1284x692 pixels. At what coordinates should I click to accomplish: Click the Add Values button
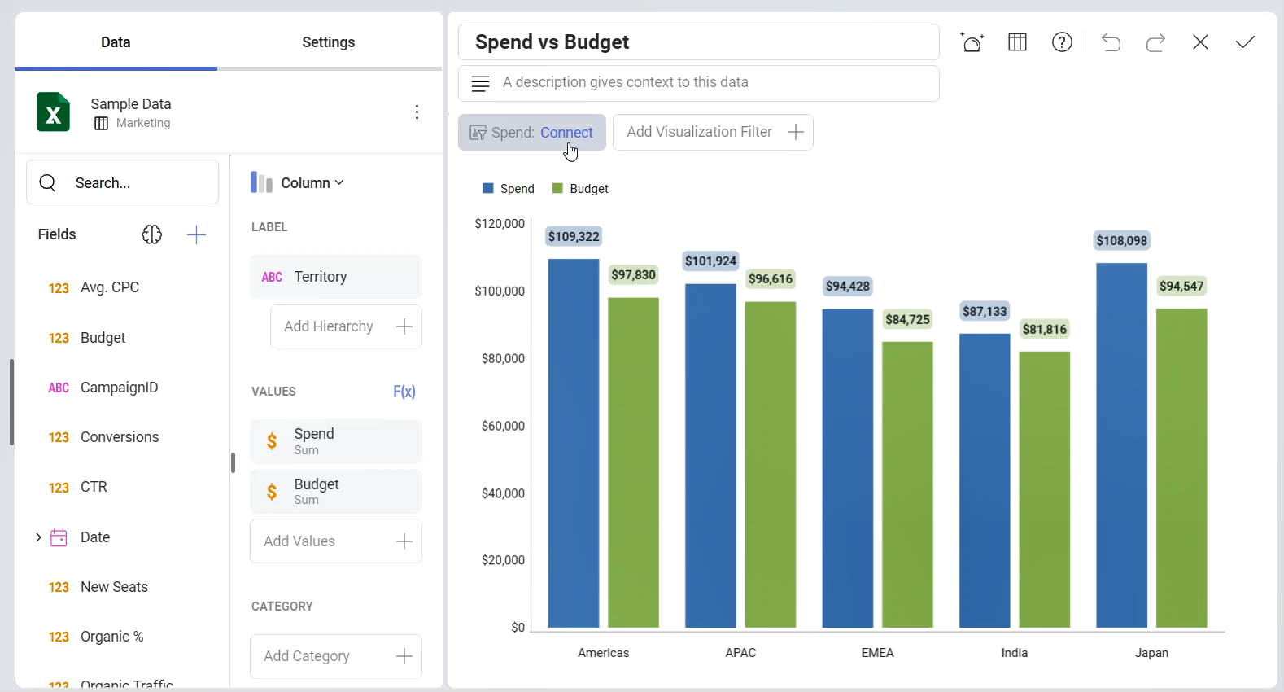pos(336,541)
